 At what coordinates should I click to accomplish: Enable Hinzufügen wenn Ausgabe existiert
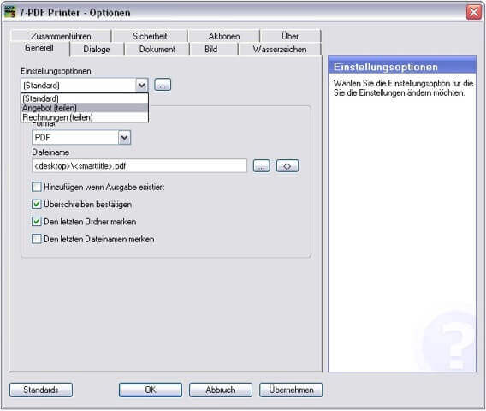37,187
